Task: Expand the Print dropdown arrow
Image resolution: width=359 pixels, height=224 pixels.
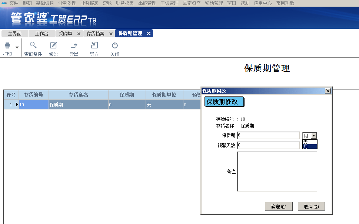Action: [x=17, y=48]
